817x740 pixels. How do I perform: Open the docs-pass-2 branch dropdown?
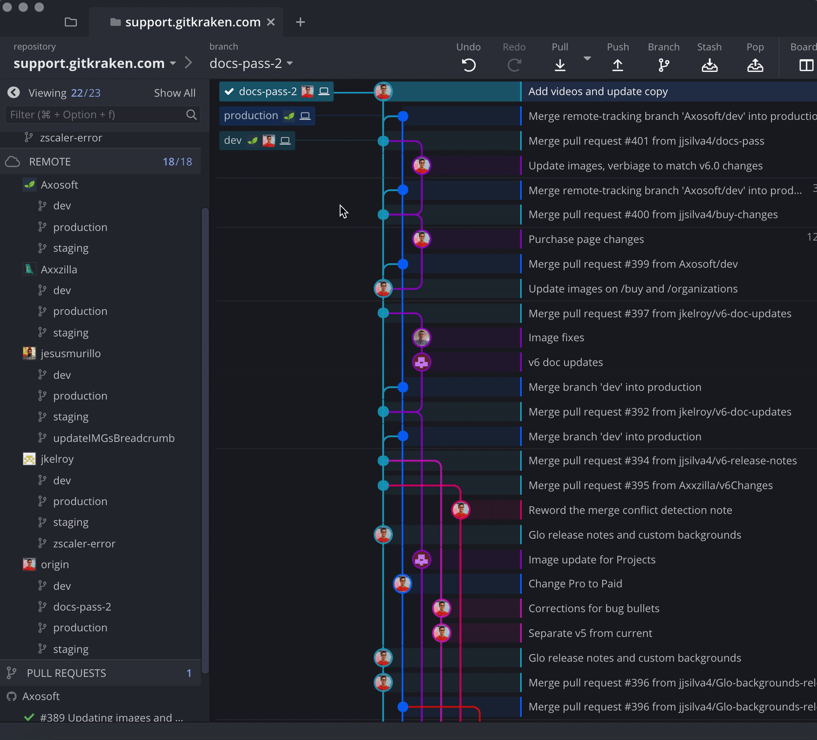[289, 64]
